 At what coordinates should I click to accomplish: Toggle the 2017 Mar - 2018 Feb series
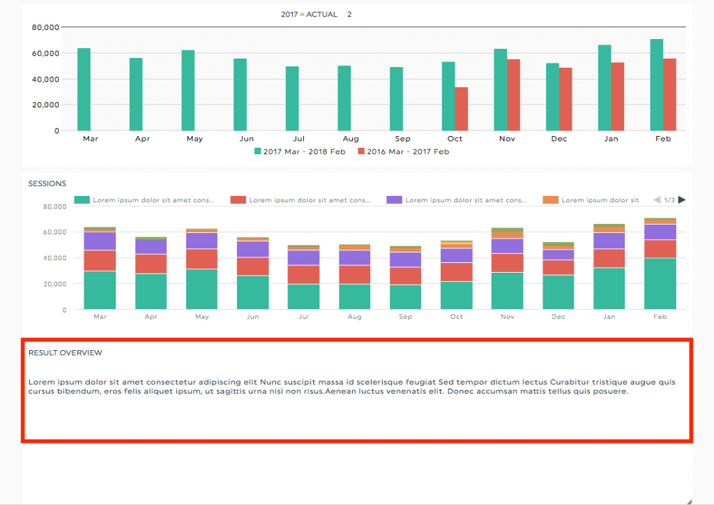point(302,151)
